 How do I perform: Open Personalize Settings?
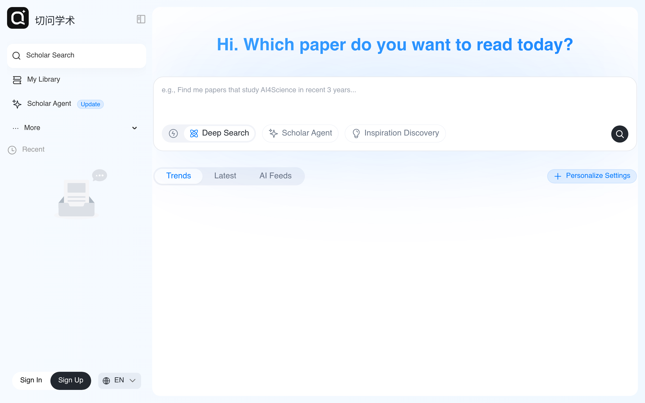pyautogui.click(x=592, y=176)
